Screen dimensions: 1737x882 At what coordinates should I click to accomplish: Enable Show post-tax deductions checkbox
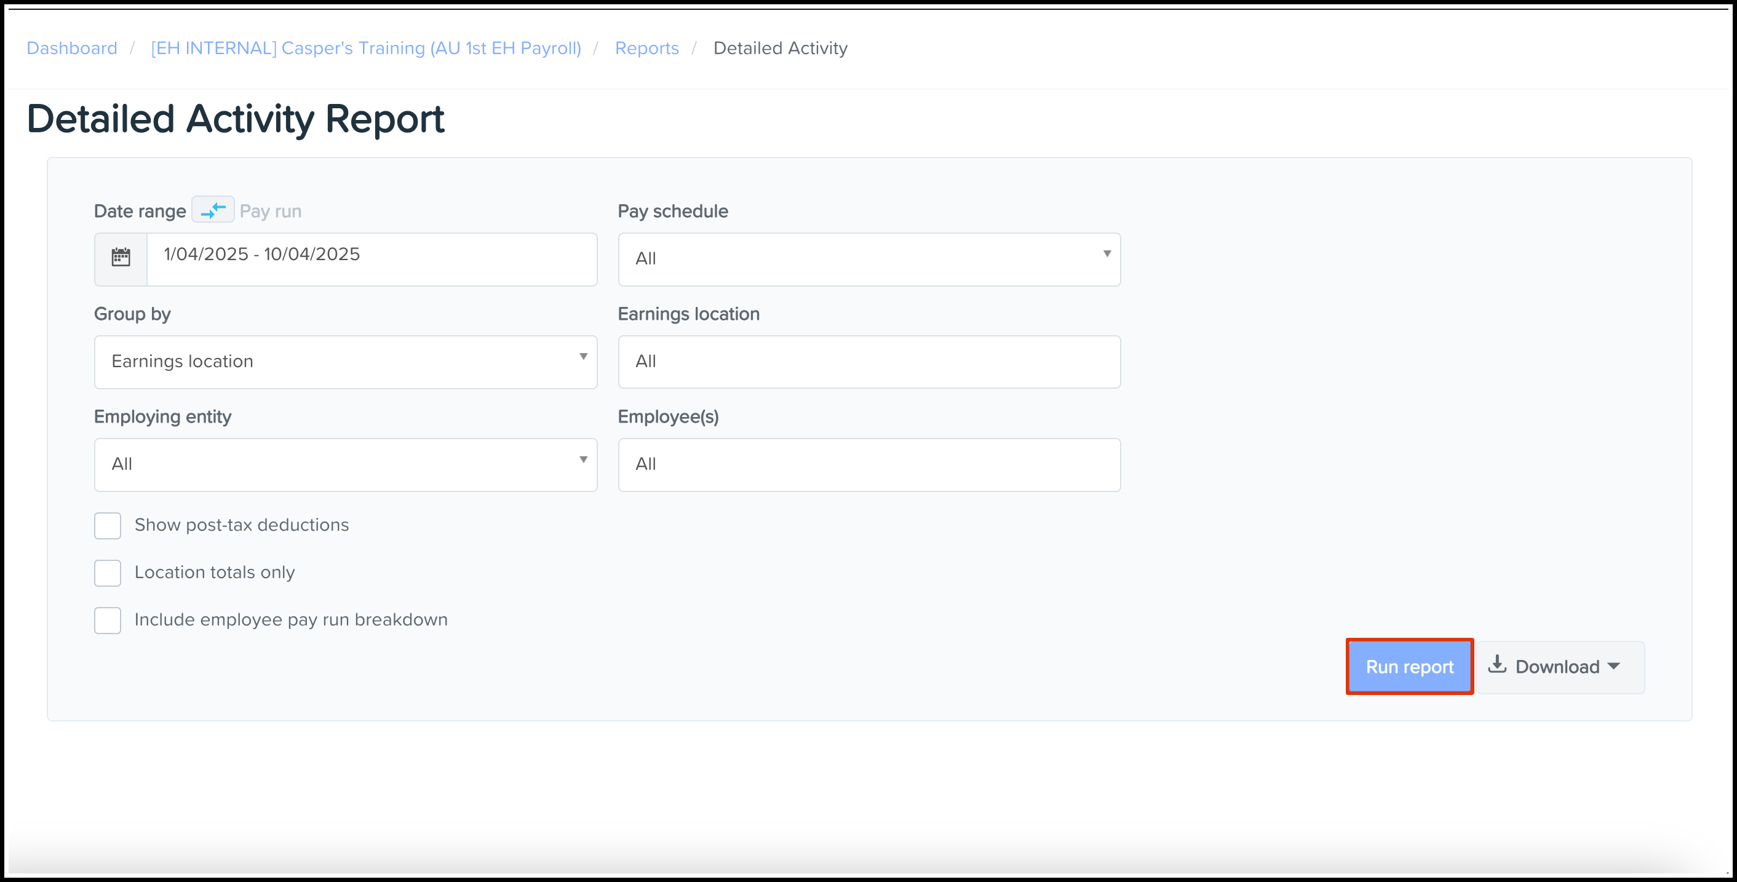point(108,525)
